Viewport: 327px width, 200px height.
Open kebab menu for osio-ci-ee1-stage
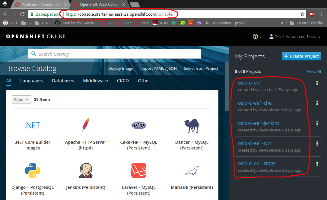(317, 164)
